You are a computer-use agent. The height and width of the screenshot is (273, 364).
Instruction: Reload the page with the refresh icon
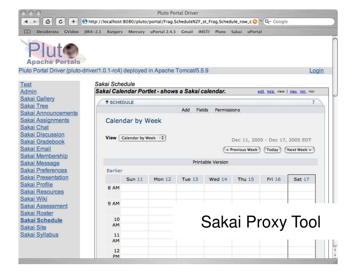coord(60,22)
